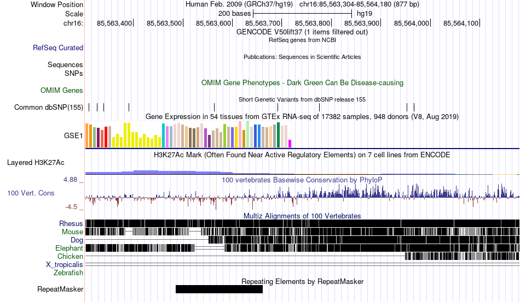Click the Rhesus species label
Screen dimensions: 520x302
tap(71, 223)
